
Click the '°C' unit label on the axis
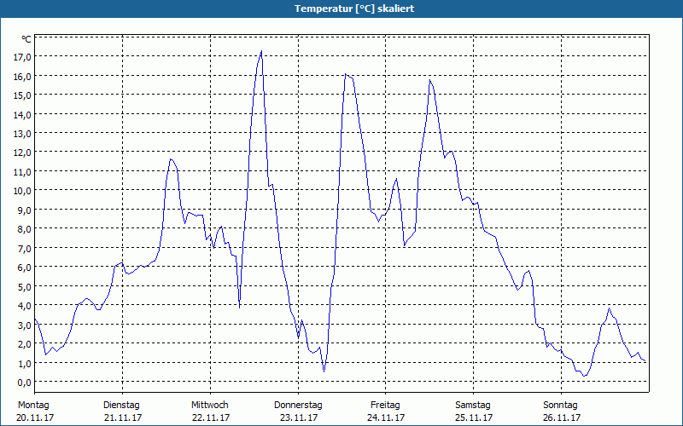coord(26,39)
